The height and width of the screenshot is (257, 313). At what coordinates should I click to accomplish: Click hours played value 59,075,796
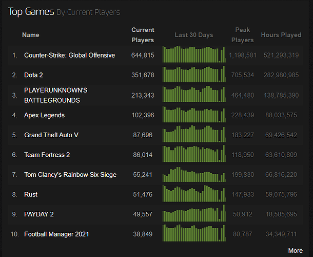(x=281, y=194)
